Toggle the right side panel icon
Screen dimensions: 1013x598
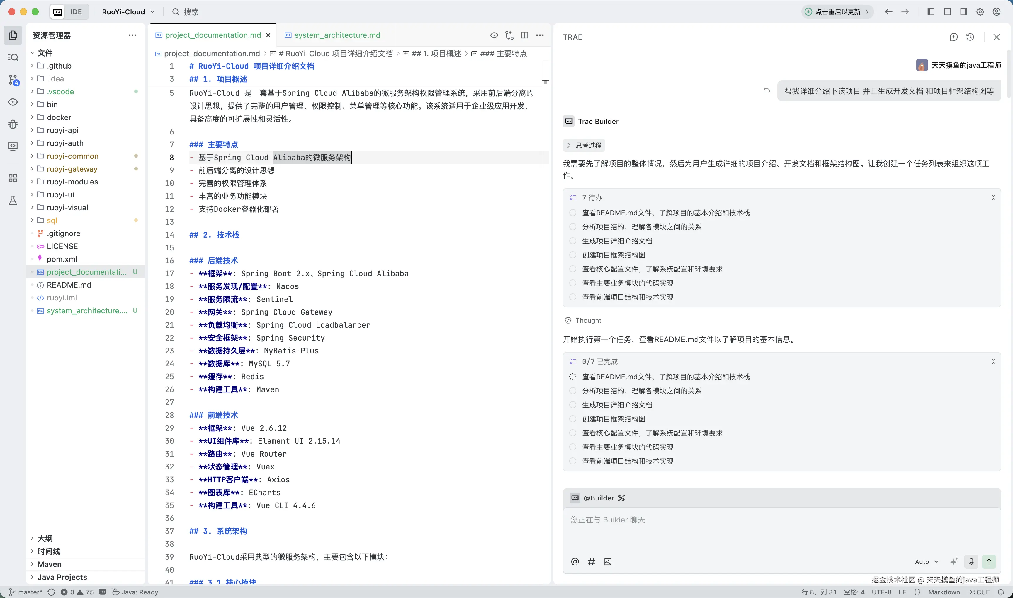pos(963,12)
